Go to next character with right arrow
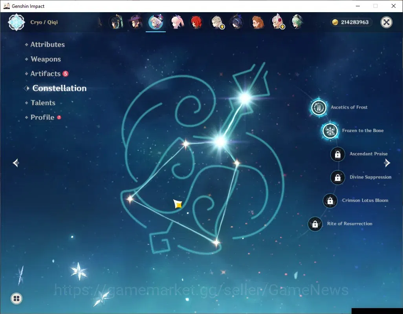Screen dimensions: 403x314 (x=387, y=163)
